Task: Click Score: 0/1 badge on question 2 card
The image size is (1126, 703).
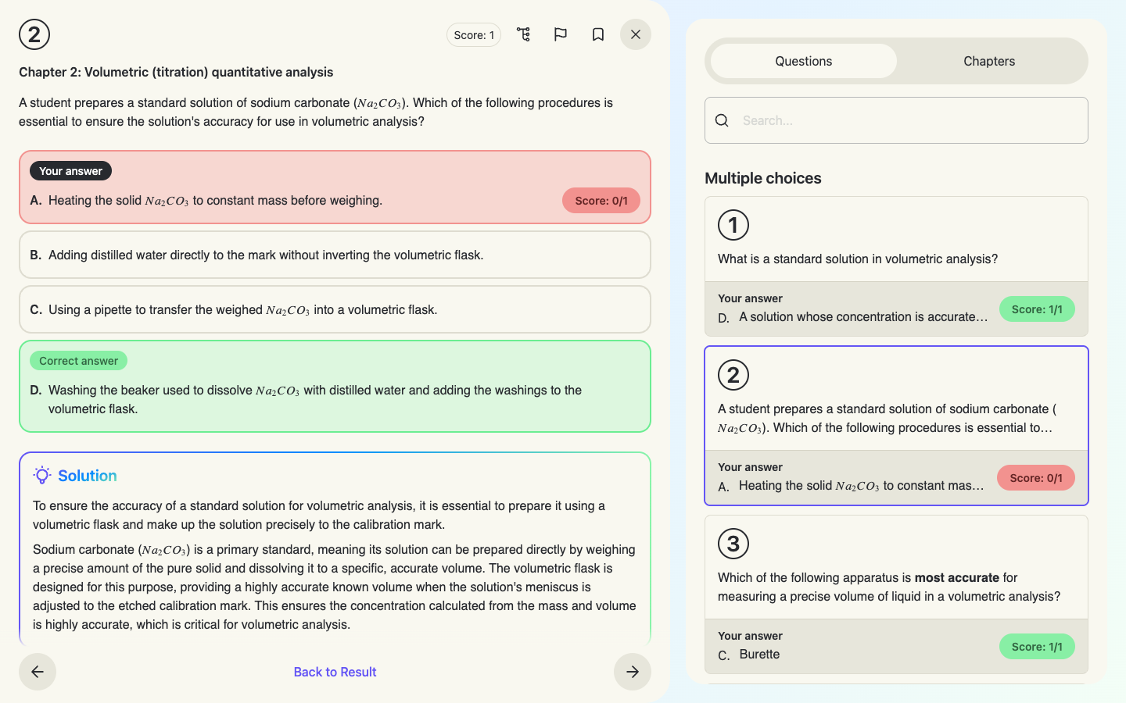Action: tap(1036, 478)
